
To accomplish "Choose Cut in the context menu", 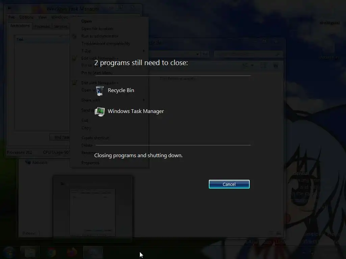I will coord(85,120).
